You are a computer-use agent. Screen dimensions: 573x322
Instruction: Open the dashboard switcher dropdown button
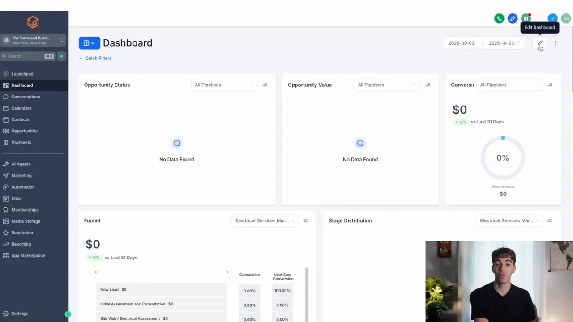pyautogui.click(x=89, y=43)
